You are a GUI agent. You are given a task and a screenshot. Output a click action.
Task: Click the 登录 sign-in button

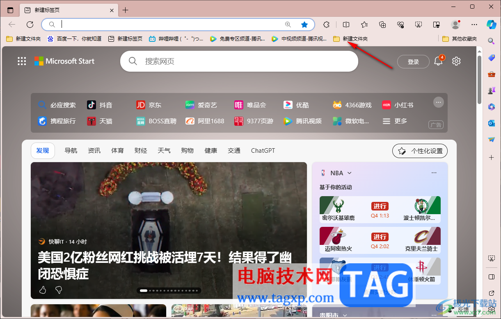(413, 62)
